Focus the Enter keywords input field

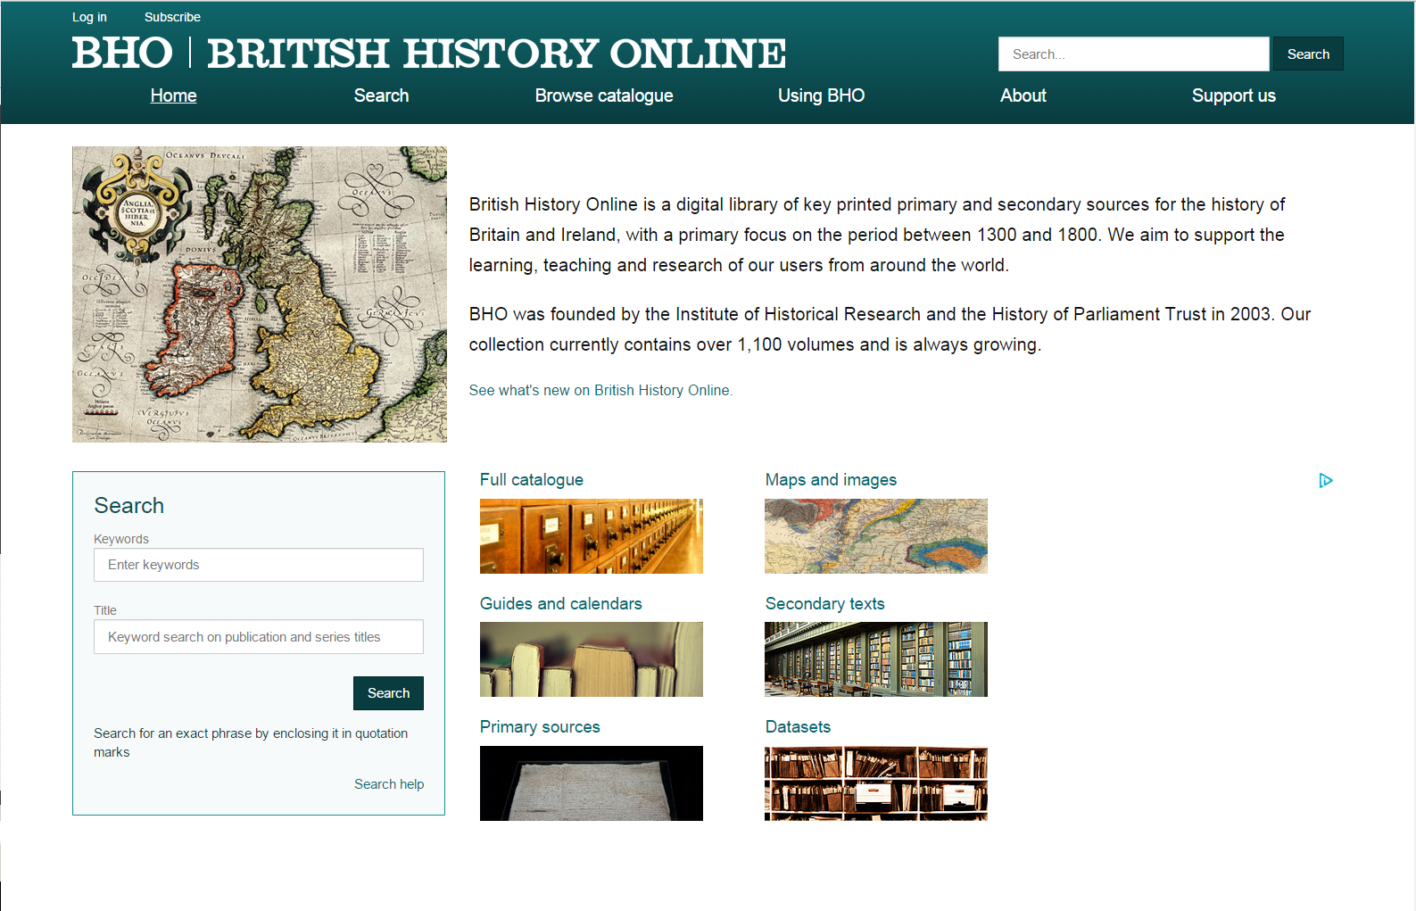[258, 565]
